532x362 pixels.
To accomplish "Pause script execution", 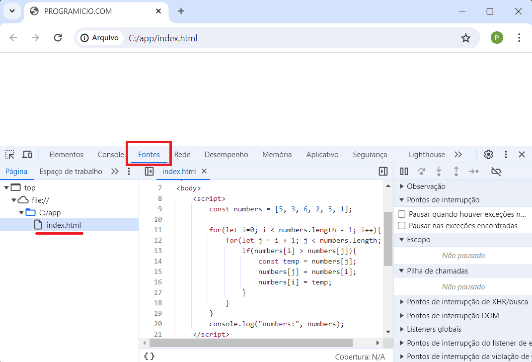I will point(404,172).
